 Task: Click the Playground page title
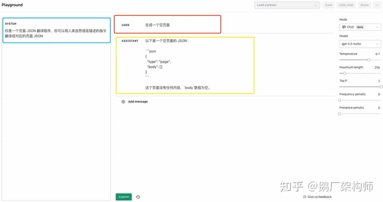point(12,5)
